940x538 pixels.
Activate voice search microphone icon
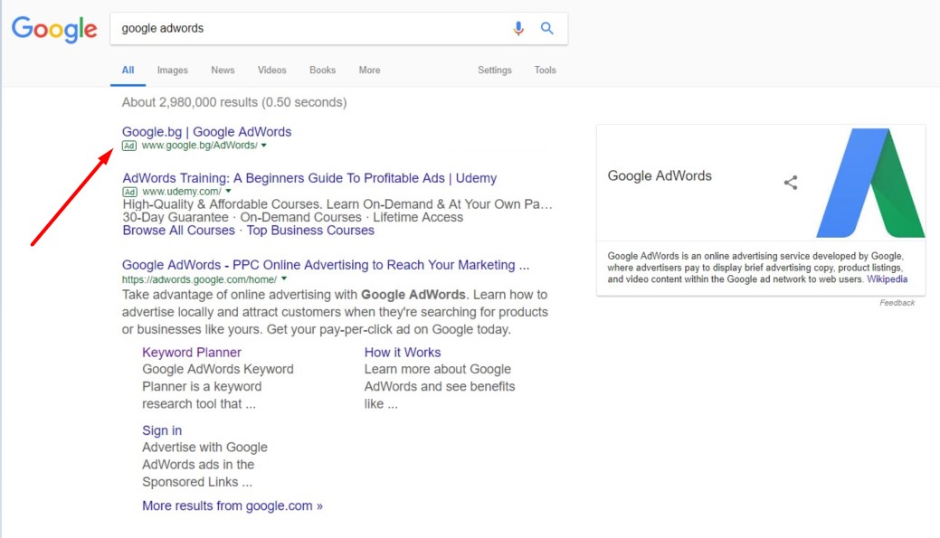pyautogui.click(x=518, y=28)
